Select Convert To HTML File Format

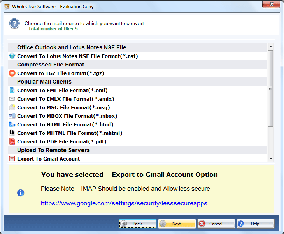pos(138,124)
